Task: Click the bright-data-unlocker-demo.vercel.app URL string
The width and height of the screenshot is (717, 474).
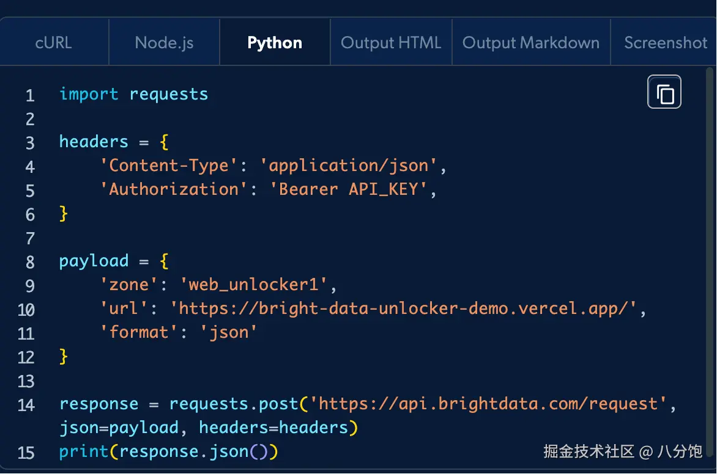Action: [408, 308]
